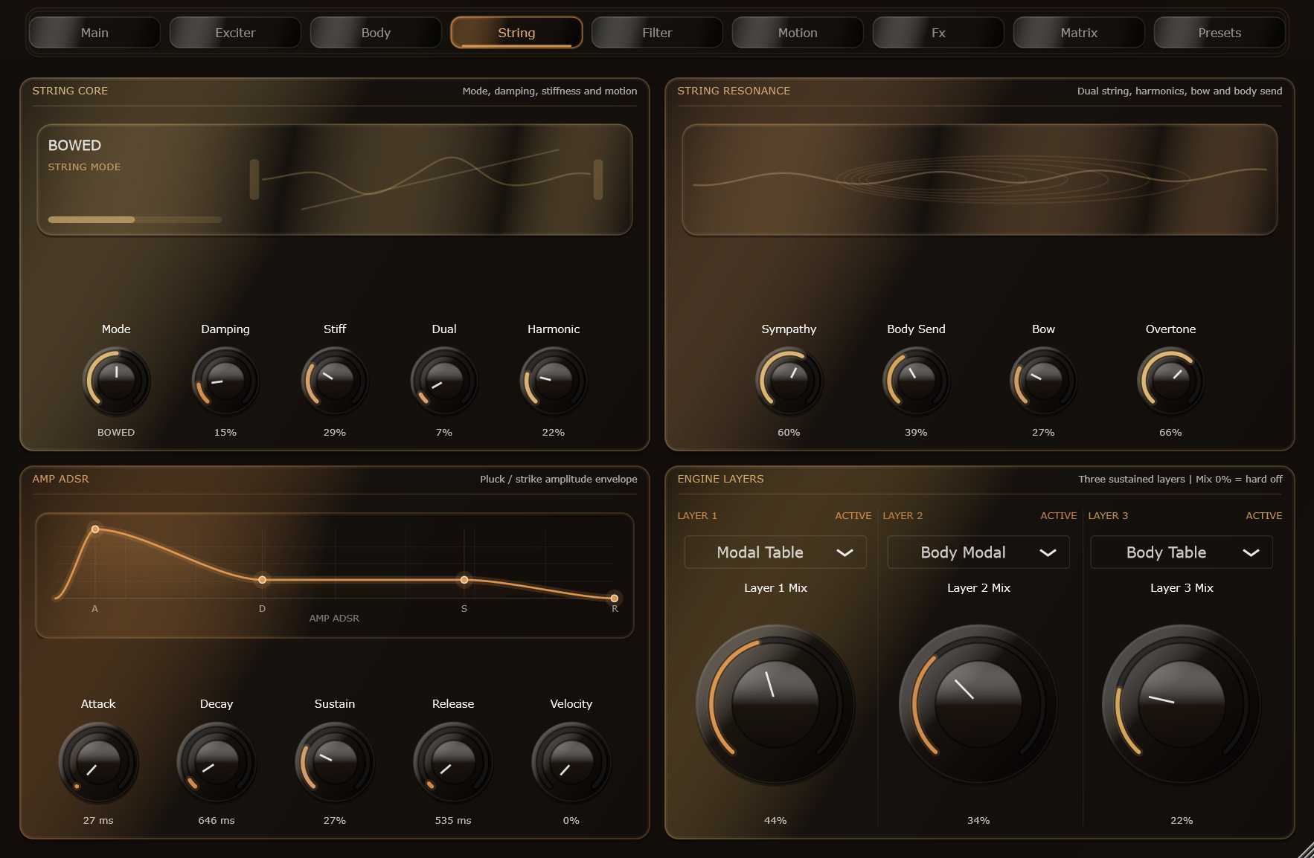Click the Harmonic knob at 22%

(554, 381)
